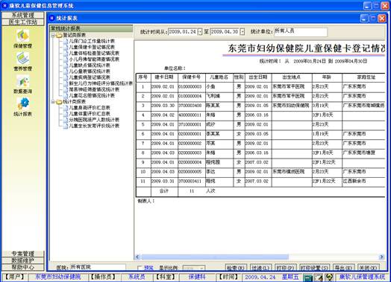Switch to the 数据维护 sidebar tab

(23, 260)
